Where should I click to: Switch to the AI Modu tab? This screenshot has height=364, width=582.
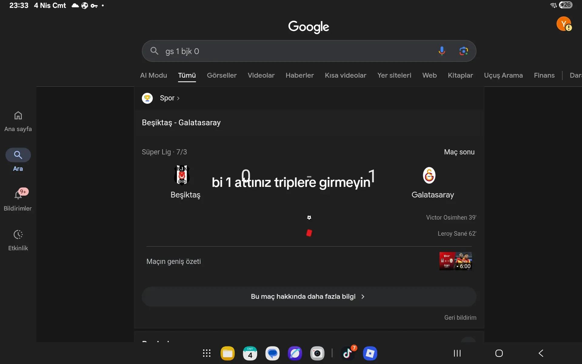click(x=153, y=75)
